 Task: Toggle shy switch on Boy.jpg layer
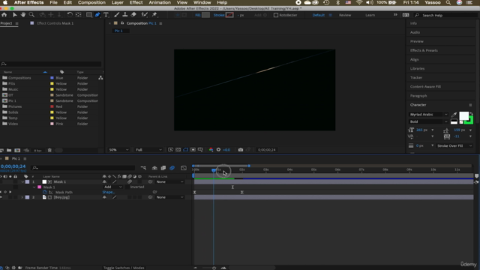[x=104, y=197]
